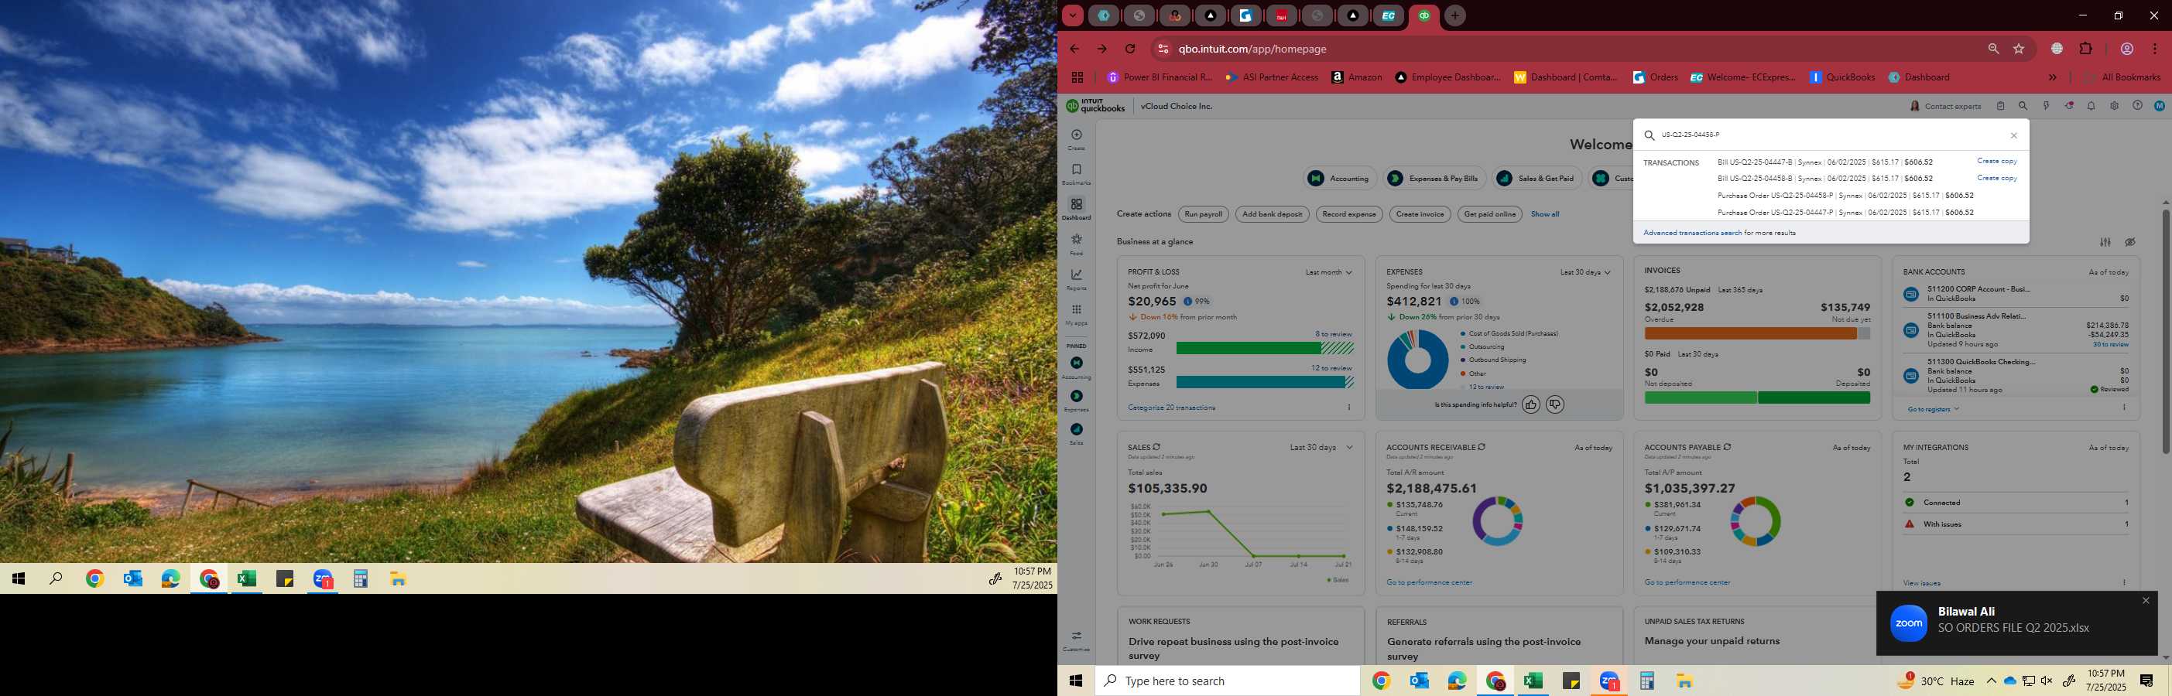
Task: Open the QuickBooks Create menu in sidebar
Action: click(1076, 135)
